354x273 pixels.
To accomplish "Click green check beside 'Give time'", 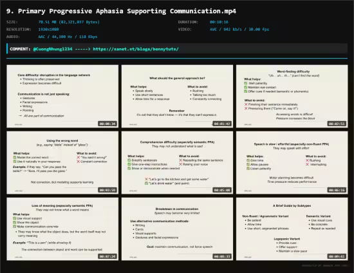I will click(248, 160).
